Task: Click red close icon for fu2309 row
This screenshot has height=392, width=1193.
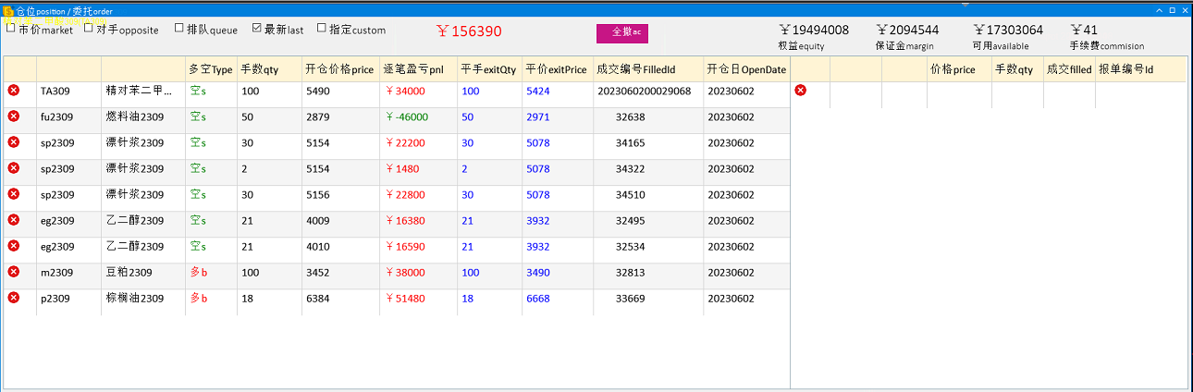Action: (14, 116)
